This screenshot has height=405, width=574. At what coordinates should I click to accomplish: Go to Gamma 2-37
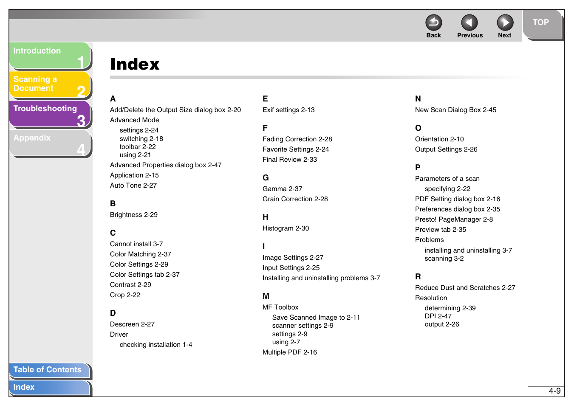(x=283, y=189)
